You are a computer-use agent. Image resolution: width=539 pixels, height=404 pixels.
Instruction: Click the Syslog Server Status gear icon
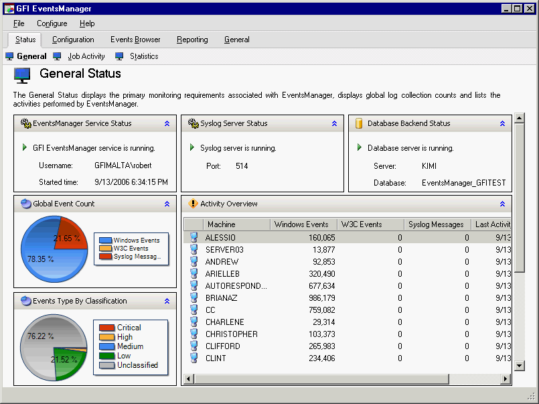click(x=193, y=123)
